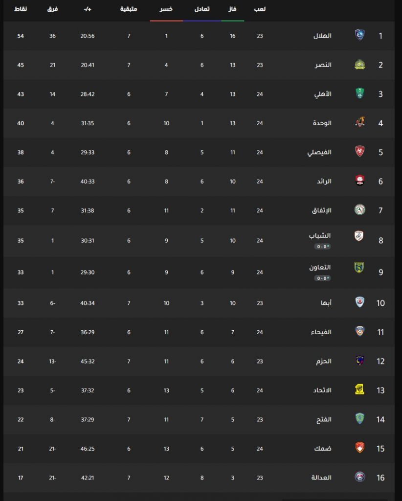Click the Damac orange crest icon

pos(360,448)
